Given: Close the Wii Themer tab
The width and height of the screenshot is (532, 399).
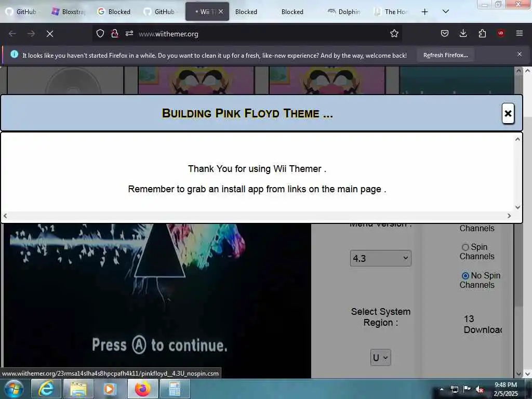Looking at the screenshot, I should [221, 11].
